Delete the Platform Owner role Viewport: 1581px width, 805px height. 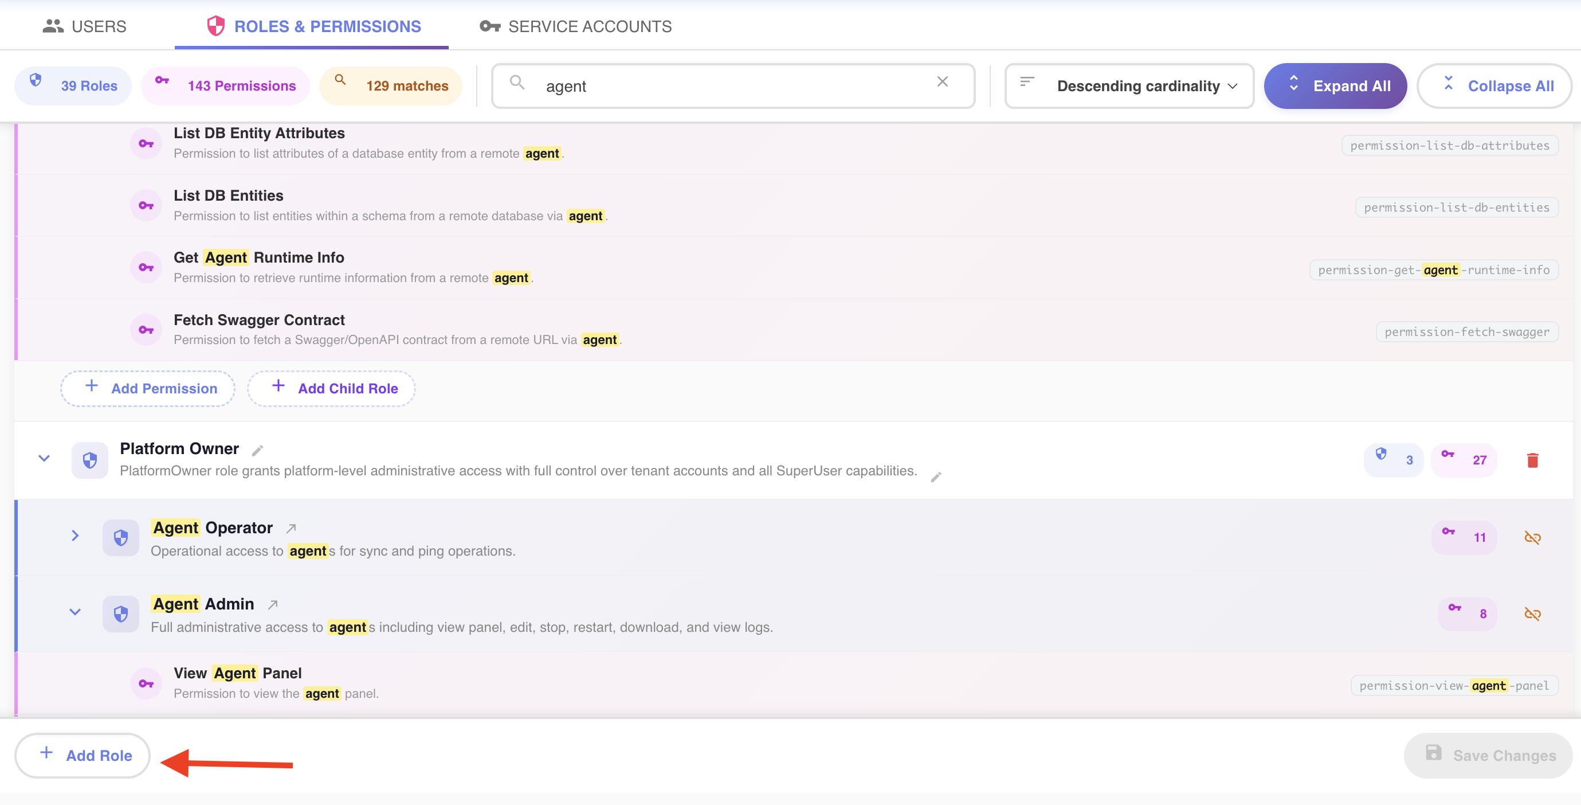(x=1532, y=460)
